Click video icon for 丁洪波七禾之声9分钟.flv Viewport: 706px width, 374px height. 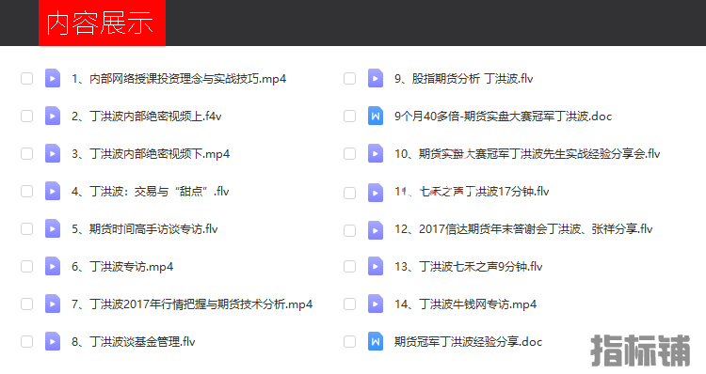[x=376, y=266]
